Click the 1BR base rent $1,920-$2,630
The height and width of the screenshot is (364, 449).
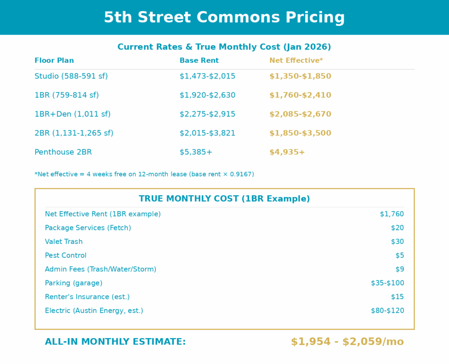click(207, 95)
